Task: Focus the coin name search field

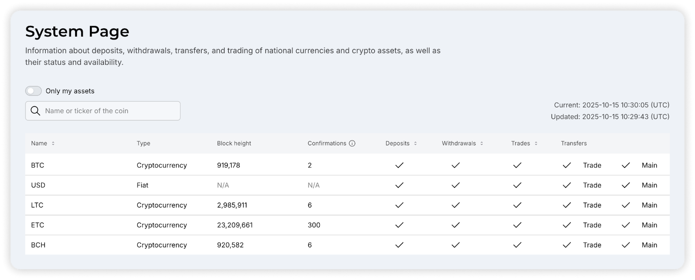Action: tap(109, 111)
